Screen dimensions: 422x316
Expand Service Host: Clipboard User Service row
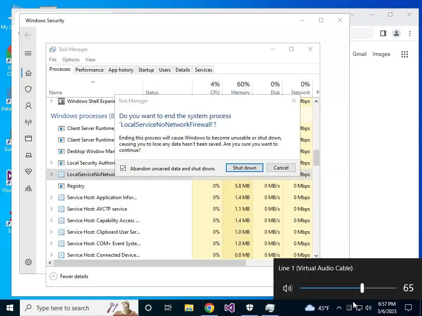click(52, 232)
